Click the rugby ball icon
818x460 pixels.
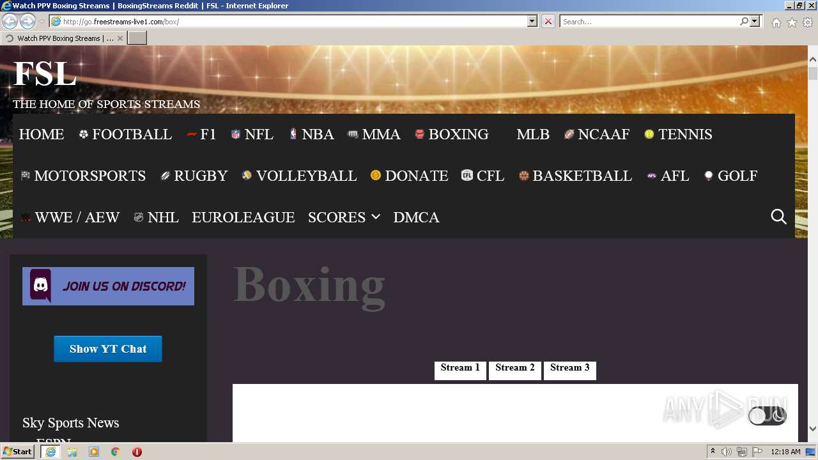[166, 176]
